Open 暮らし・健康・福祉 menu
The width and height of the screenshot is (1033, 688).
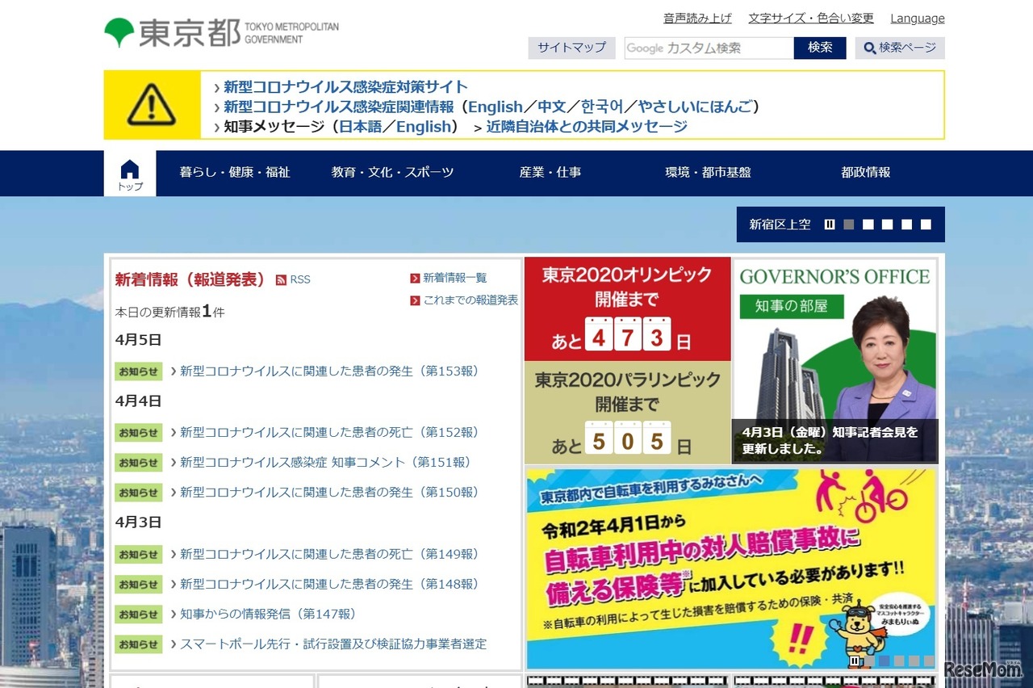[235, 172]
